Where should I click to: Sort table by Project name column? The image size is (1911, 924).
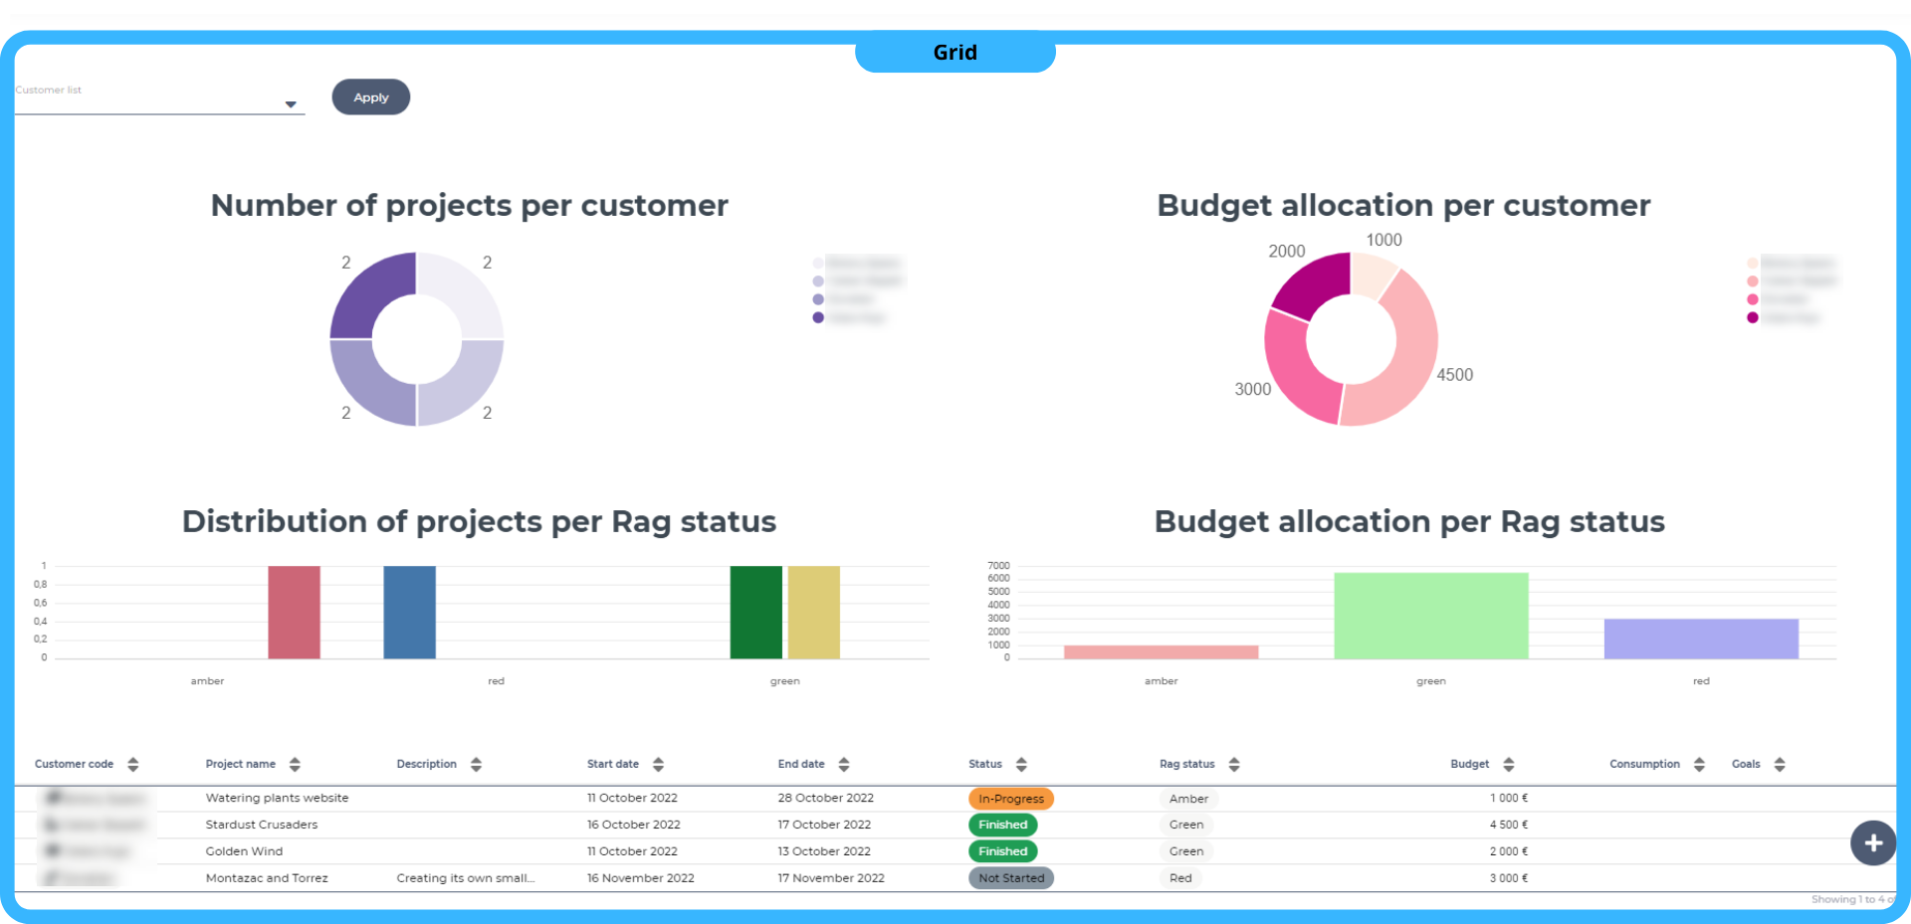295,764
